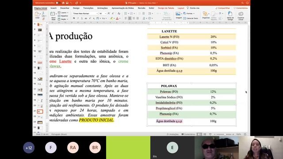Toggle the Salvamento Automático switch
This screenshot has height=159, width=283.
58,3
